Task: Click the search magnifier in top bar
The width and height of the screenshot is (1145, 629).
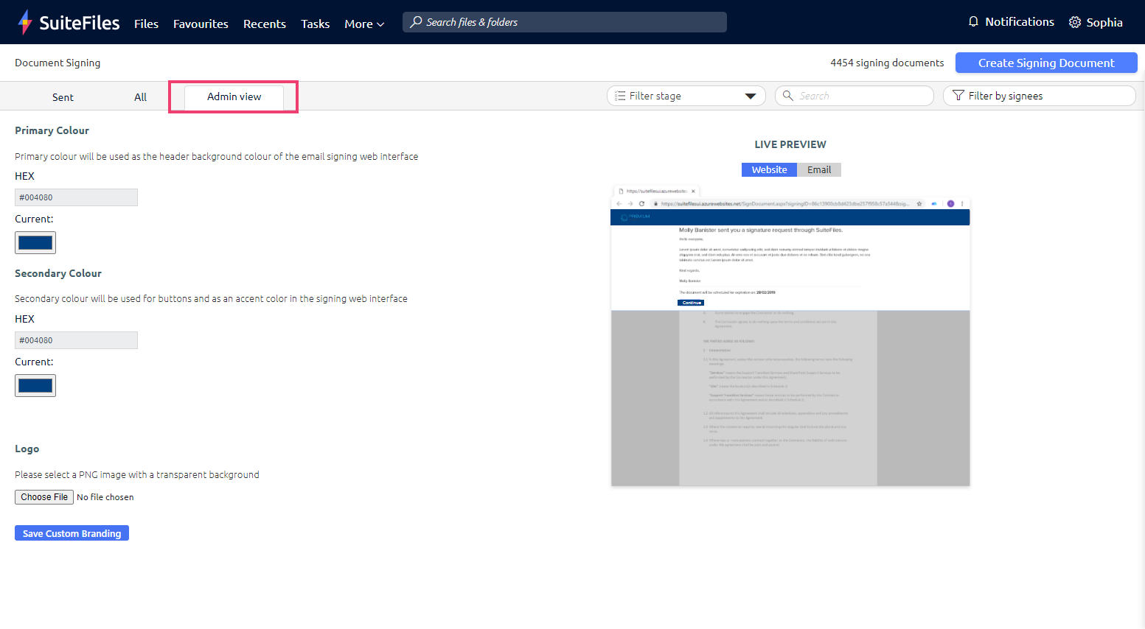Action: [417, 22]
